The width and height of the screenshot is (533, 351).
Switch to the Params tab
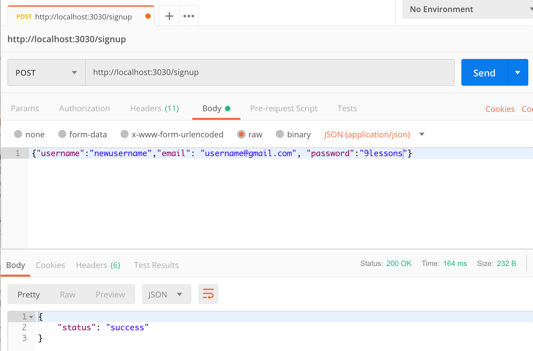(25, 109)
